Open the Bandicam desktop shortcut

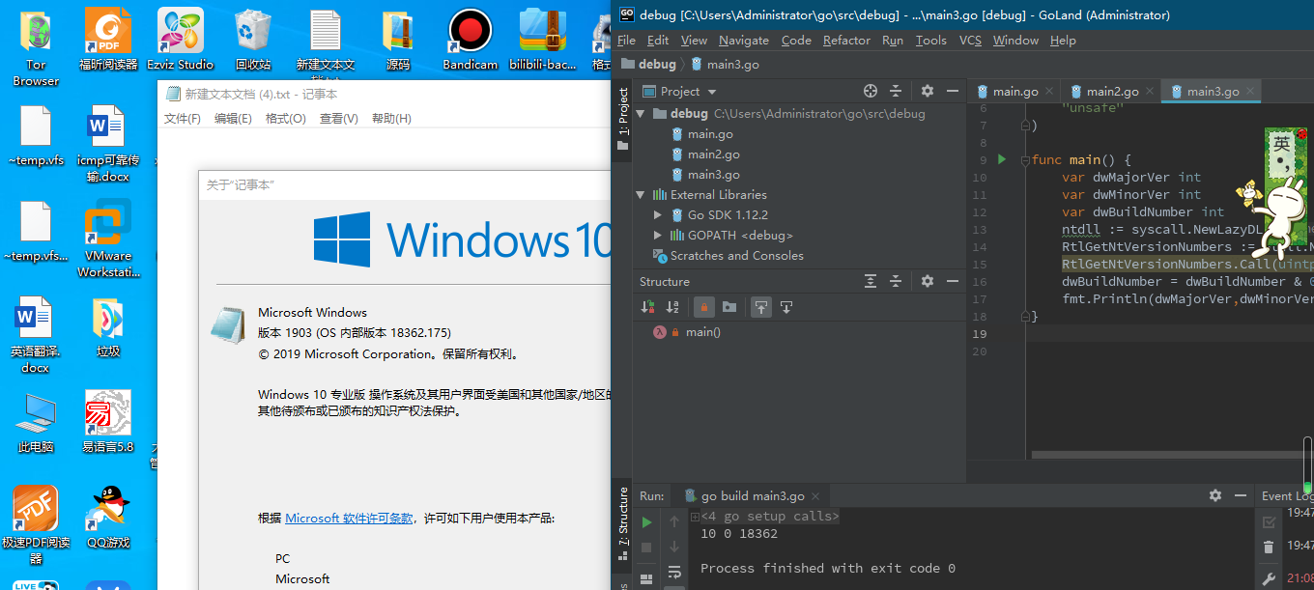(x=470, y=41)
